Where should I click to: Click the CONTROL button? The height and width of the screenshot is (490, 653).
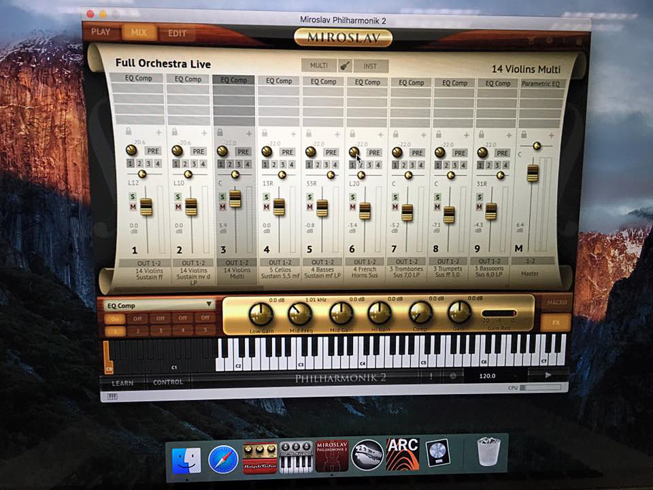pyautogui.click(x=168, y=382)
